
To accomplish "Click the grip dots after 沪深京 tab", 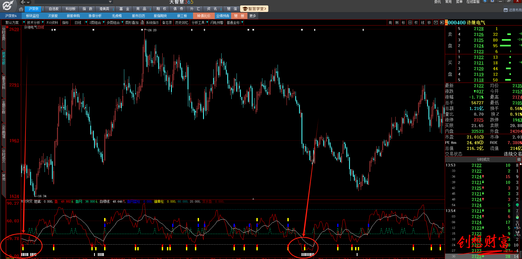I will [x=43, y=9].
